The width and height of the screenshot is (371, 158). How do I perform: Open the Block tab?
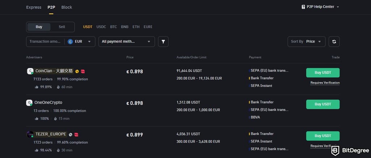click(x=67, y=7)
